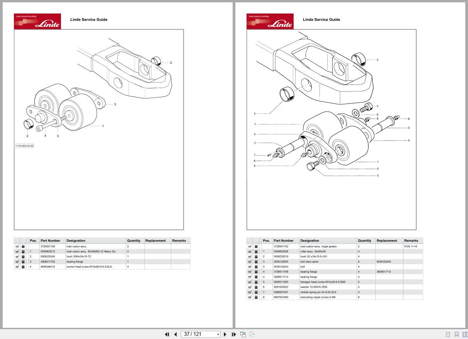468x339 pixels.
Task: Click replacement part number 0039120243
Action: pyautogui.click(x=384, y=261)
